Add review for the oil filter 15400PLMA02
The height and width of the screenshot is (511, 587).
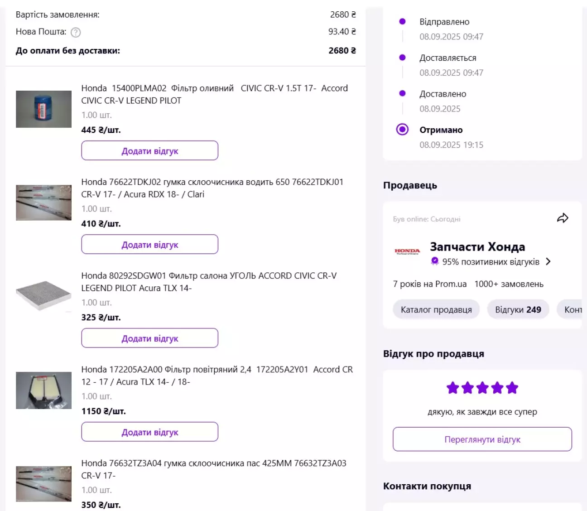(150, 150)
